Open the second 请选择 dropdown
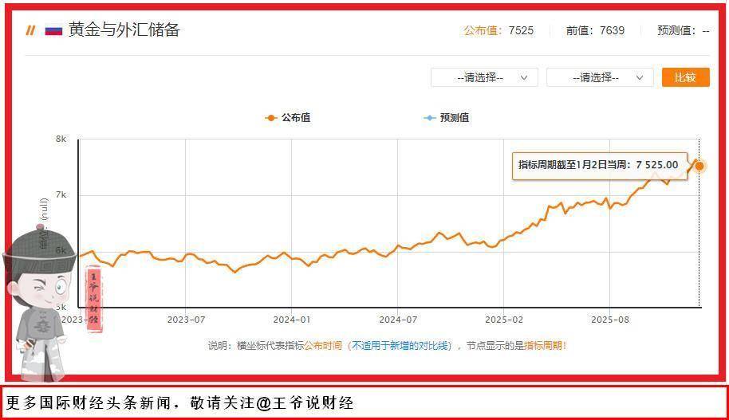 (600, 77)
